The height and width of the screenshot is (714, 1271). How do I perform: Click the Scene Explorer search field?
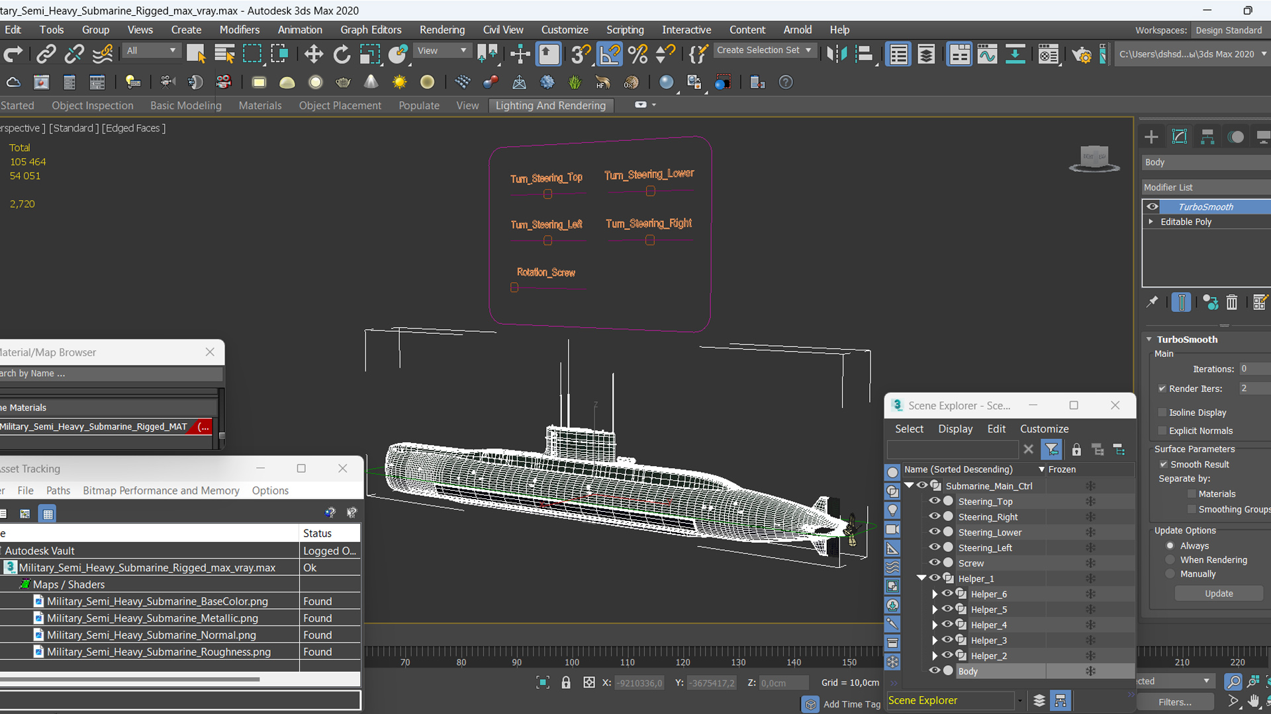click(x=952, y=450)
